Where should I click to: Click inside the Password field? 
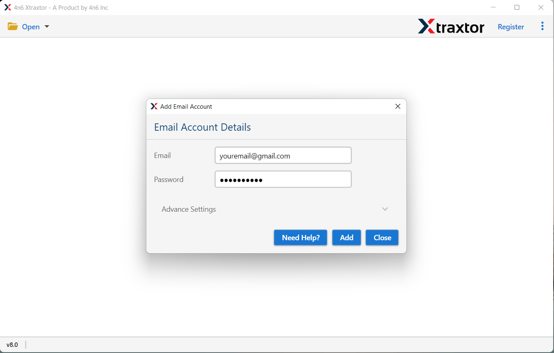[x=283, y=179]
